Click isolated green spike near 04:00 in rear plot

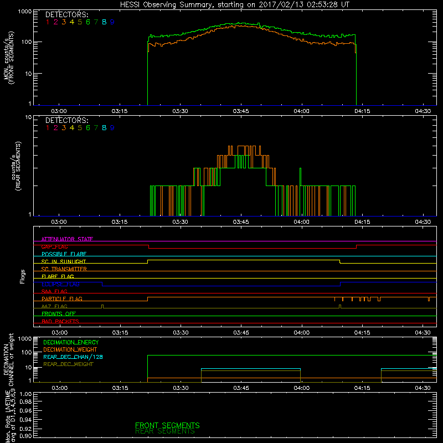point(300,177)
